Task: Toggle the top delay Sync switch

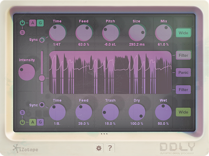Action: 42,40
